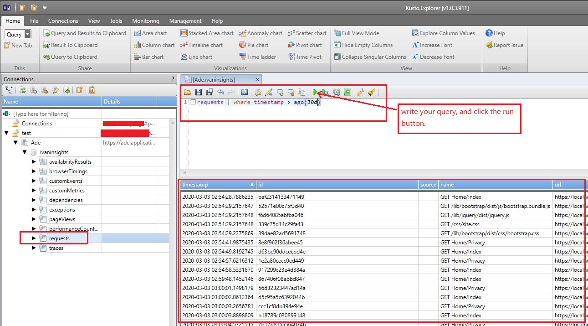Open the Management ribbon tab
Viewport: 588px width, 326px height.
click(185, 21)
